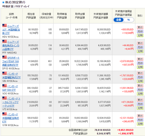
Task: Click yen total 8,546,970円
Action: pyautogui.click(x=104, y=134)
